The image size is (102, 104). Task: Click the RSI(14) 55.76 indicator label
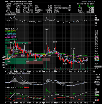click(x=11, y=14)
